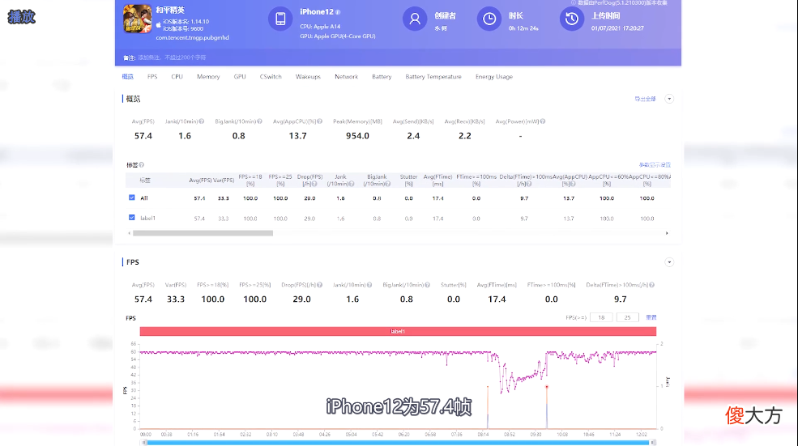Image resolution: width=798 pixels, height=446 pixels.
Task: Open the Energy Usage tab
Action: pos(493,77)
